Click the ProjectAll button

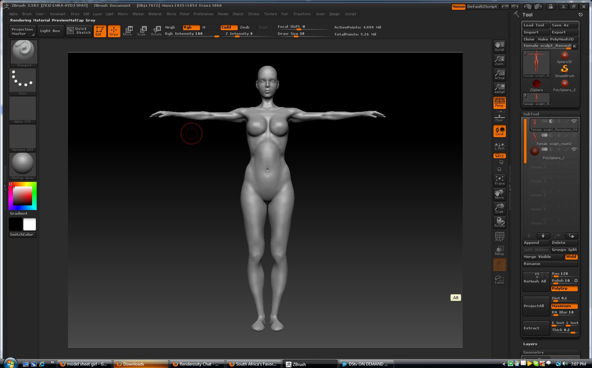click(536, 306)
